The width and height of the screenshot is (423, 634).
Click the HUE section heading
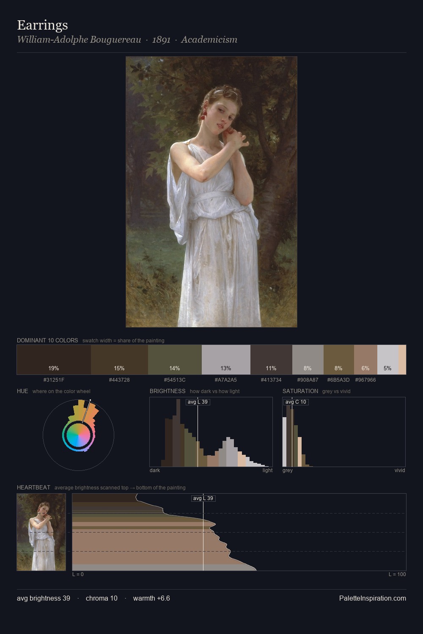[22, 391]
